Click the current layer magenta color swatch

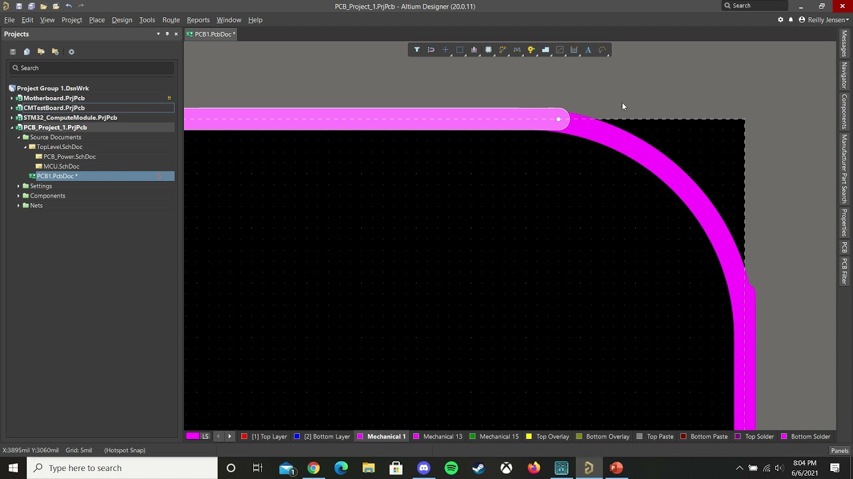pos(193,436)
